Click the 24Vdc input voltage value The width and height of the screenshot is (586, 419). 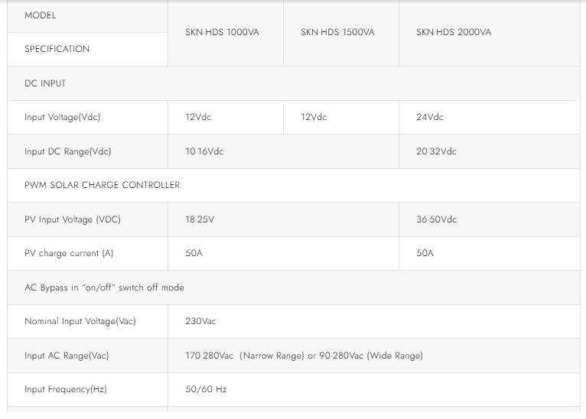(x=430, y=117)
